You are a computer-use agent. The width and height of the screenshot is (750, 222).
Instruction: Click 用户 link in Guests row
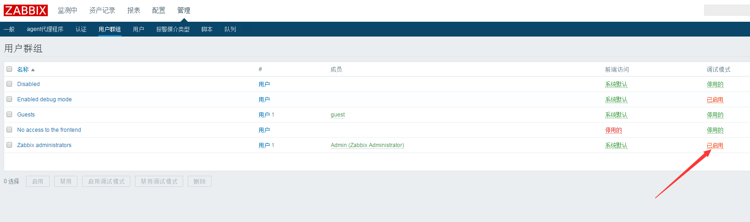click(x=264, y=115)
